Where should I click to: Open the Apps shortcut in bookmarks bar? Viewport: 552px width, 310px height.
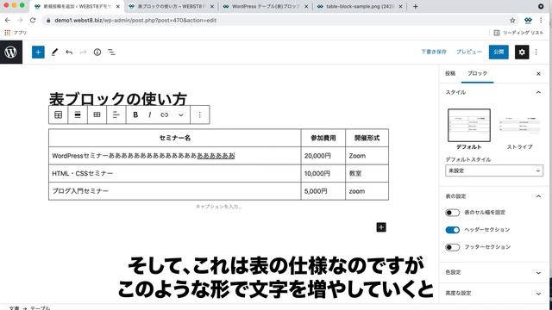click(16, 33)
